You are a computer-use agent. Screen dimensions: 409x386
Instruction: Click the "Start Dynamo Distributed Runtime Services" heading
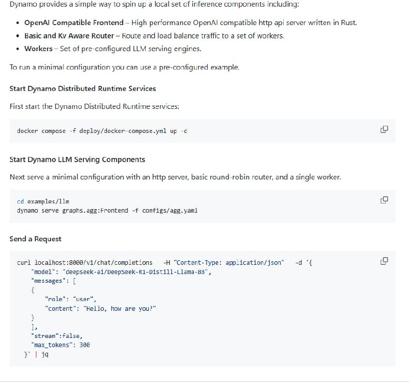(x=83, y=88)
